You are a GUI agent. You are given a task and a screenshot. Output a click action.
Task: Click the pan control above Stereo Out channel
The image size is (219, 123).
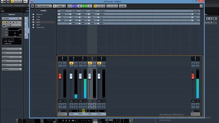click(x=195, y=59)
